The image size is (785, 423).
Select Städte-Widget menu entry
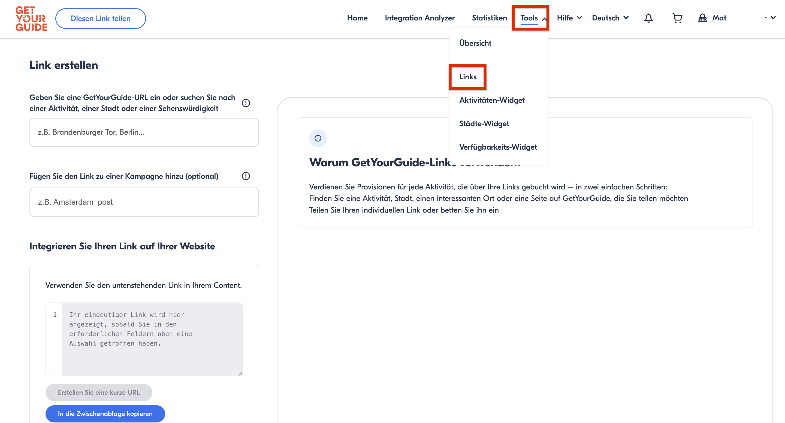click(x=484, y=124)
